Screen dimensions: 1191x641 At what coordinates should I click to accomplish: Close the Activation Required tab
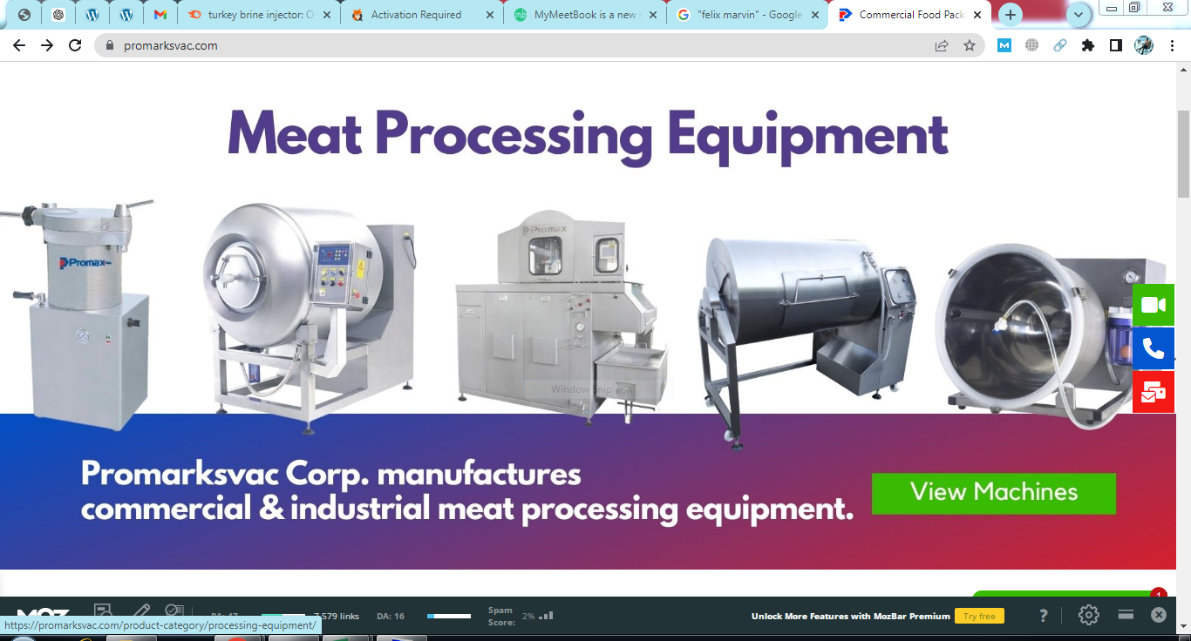[489, 15]
